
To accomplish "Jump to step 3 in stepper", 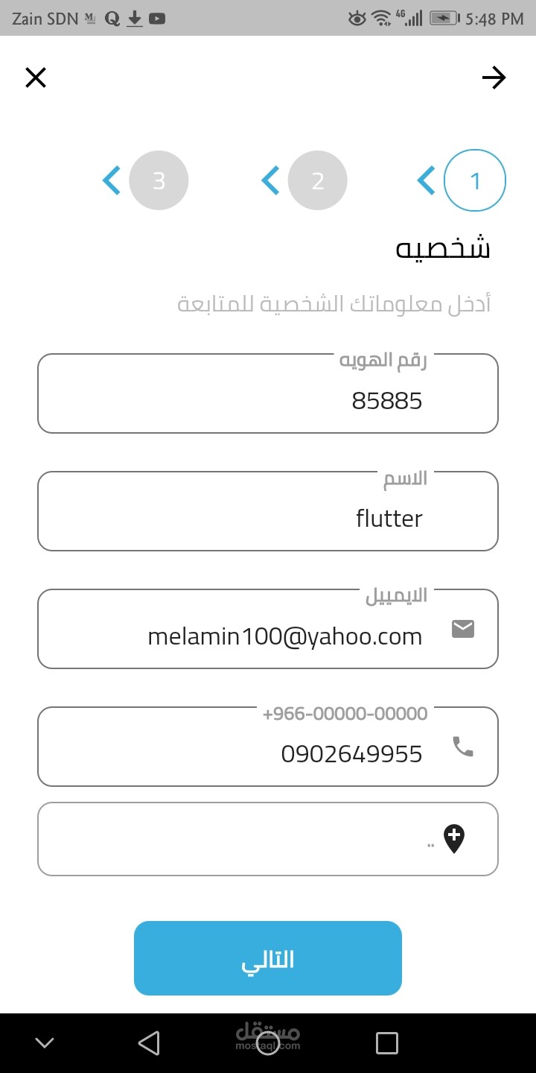I will (159, 181).
